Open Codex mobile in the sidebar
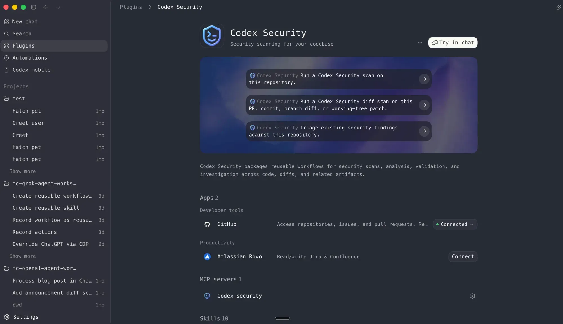Screen dimensions: 563x324 click(54, 70)
